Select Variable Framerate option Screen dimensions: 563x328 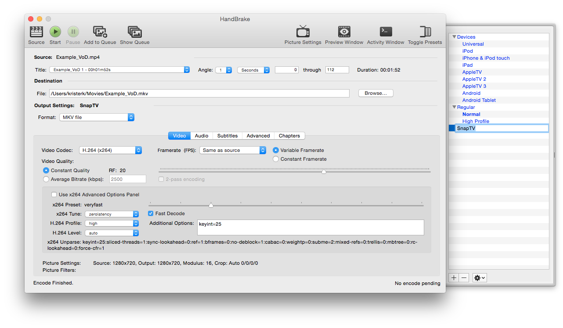tap(276, 150)
